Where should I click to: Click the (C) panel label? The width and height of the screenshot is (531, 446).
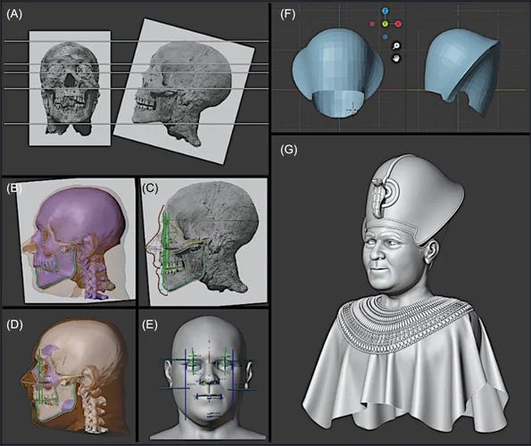point(150,188)
